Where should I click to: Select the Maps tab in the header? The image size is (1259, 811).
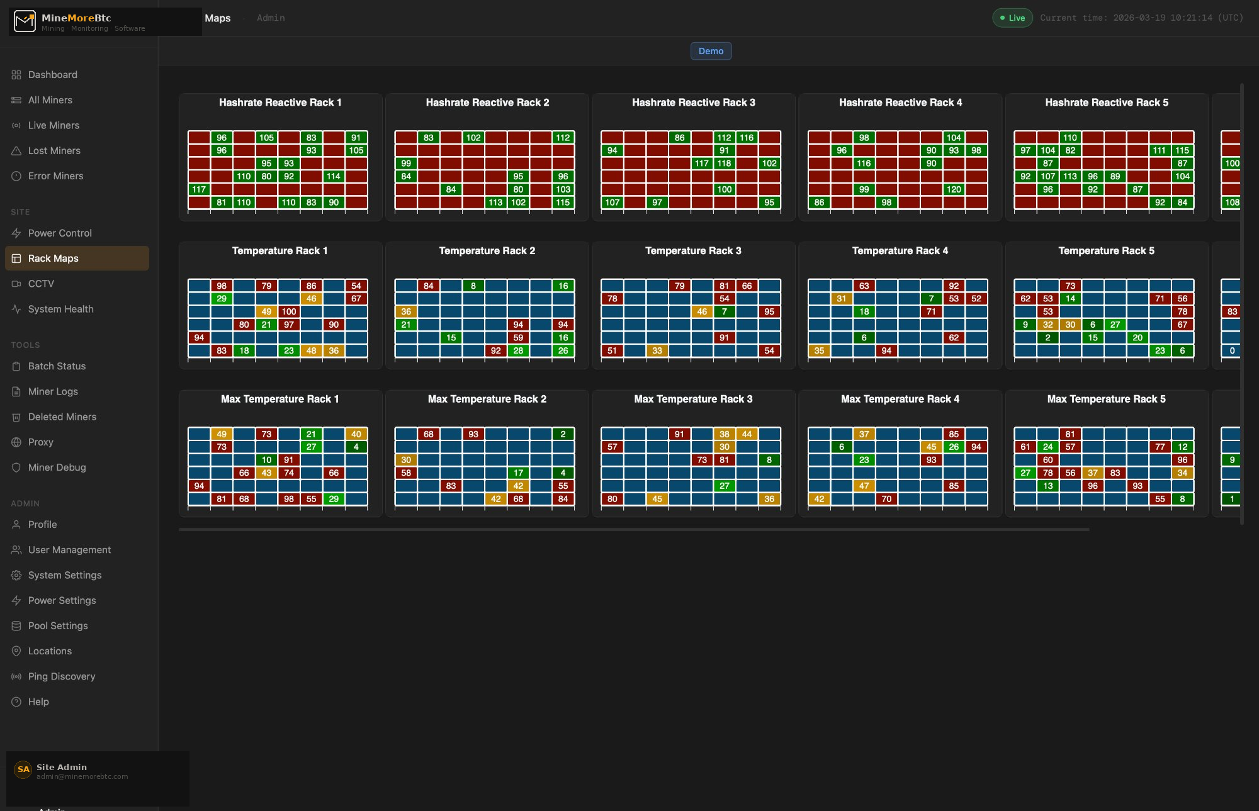[x=217, y=18]
